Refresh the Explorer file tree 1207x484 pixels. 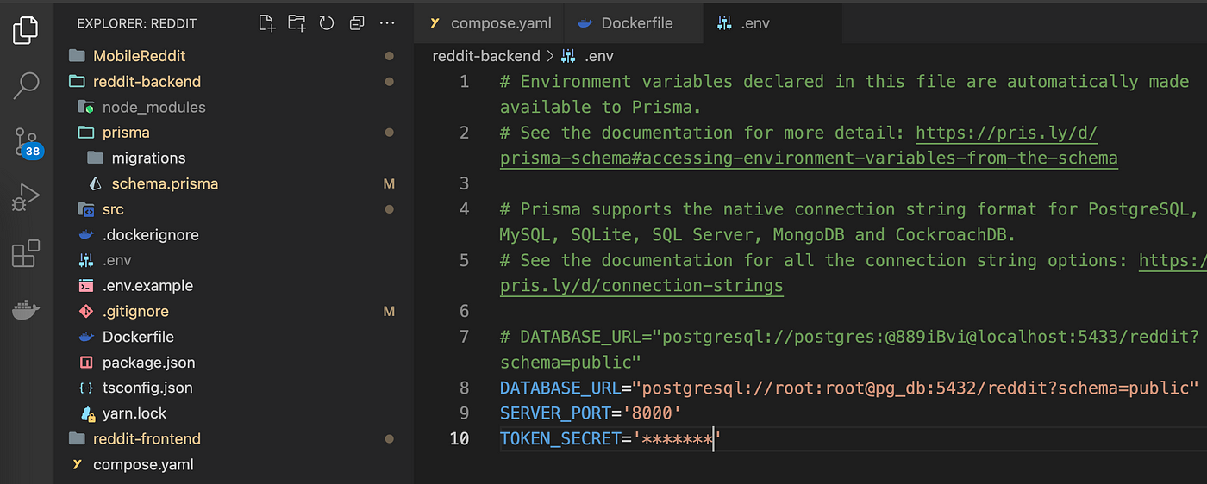coord(327,23)
